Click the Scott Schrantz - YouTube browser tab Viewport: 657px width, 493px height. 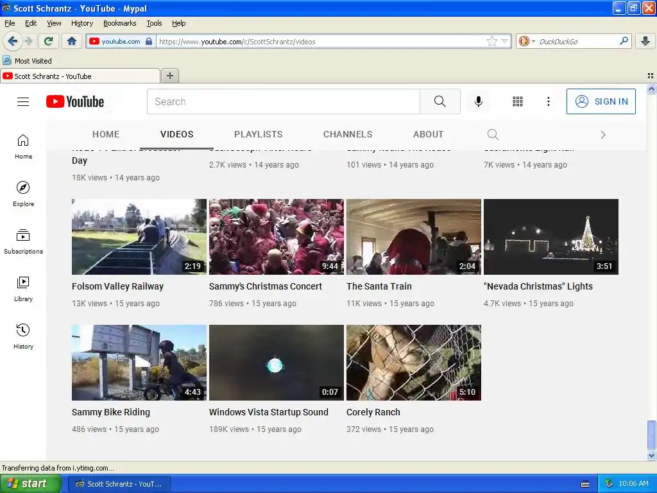[x=80, y=76]
